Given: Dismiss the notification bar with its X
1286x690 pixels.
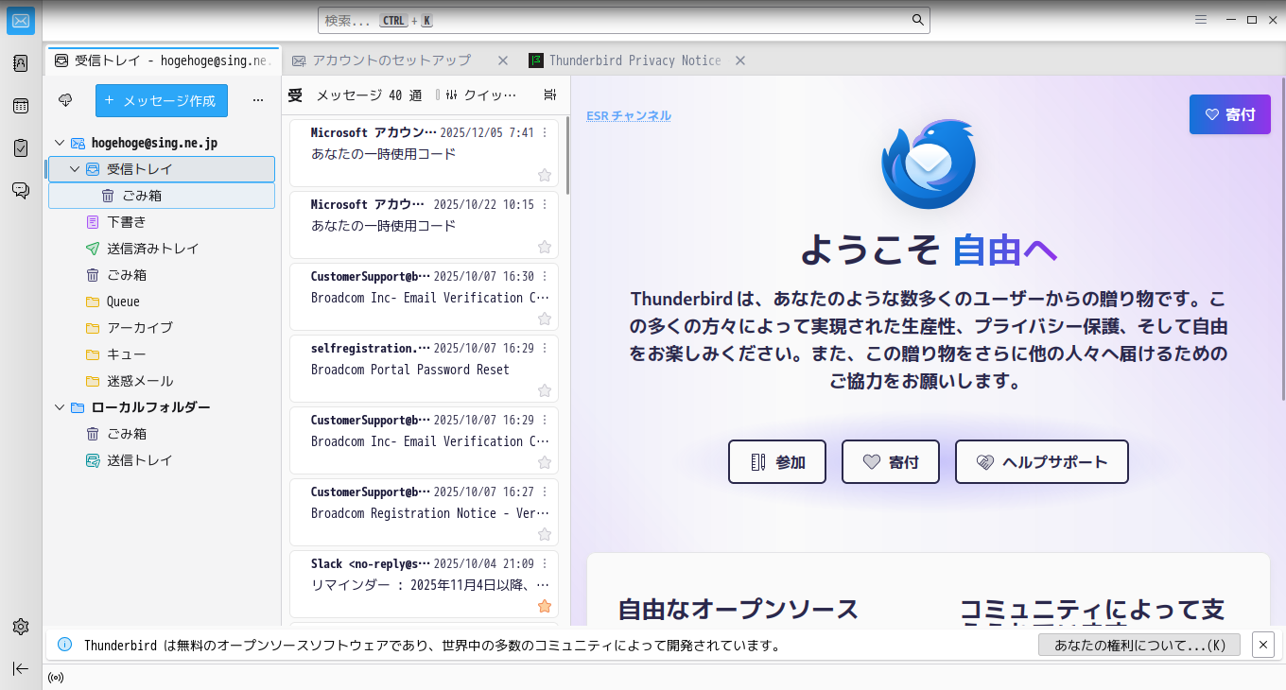Looking at the screenshot, I should coord(1263,645).
